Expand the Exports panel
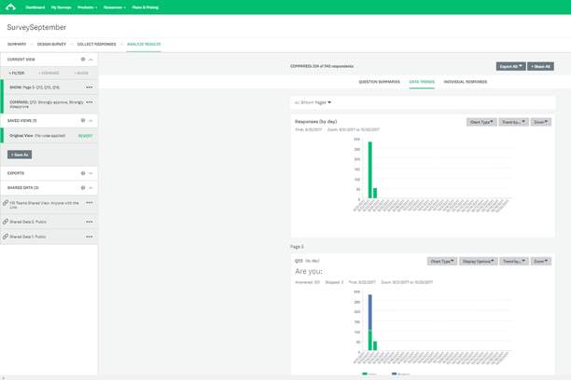 (x=91, y=173)
